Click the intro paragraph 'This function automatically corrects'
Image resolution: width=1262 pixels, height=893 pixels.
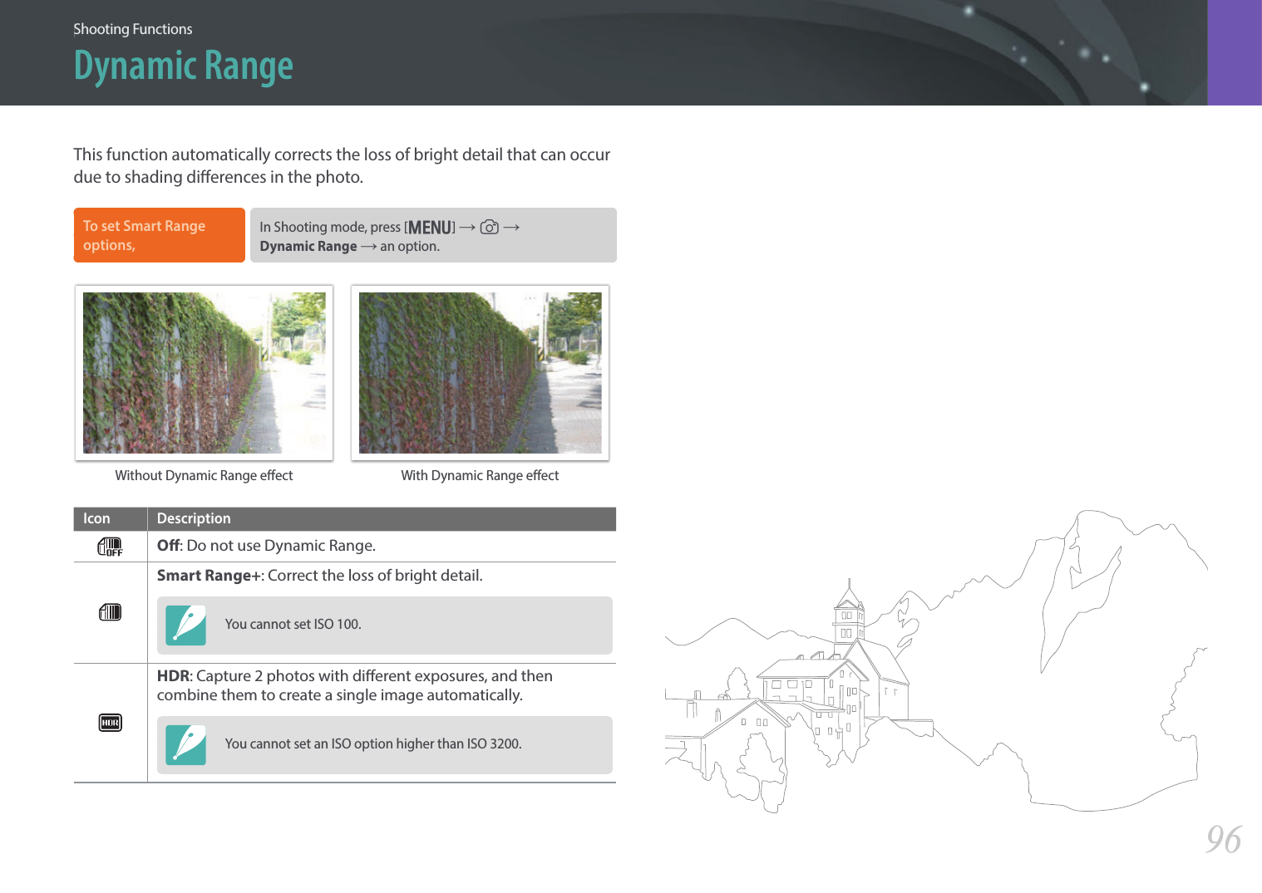(342, 165)
